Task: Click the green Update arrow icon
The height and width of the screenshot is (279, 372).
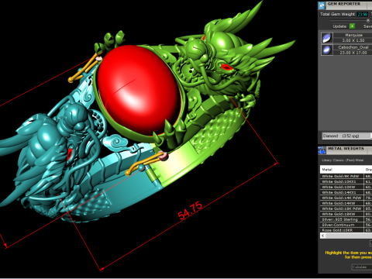Action: (352, 26)
